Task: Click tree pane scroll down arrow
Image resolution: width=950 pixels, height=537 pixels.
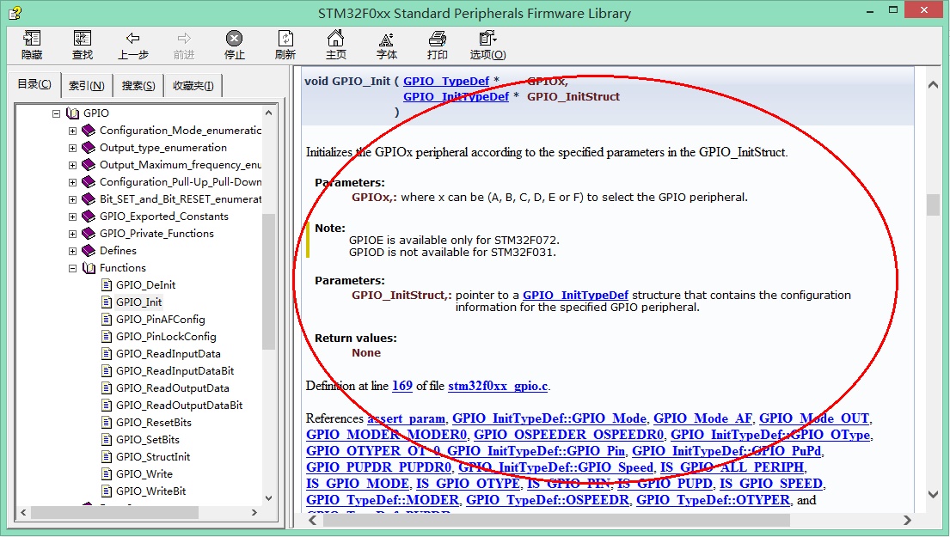Action: [269, 498]
